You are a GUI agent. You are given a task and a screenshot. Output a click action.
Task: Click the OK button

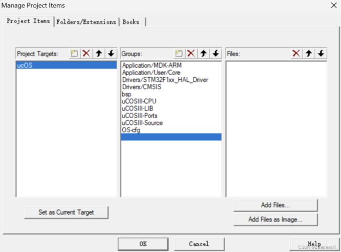tap(143, 244)
